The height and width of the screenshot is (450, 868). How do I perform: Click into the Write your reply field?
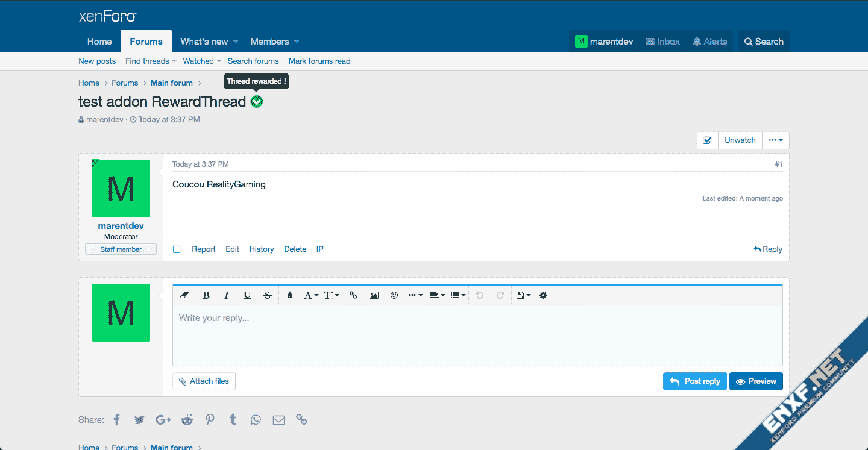477,336
